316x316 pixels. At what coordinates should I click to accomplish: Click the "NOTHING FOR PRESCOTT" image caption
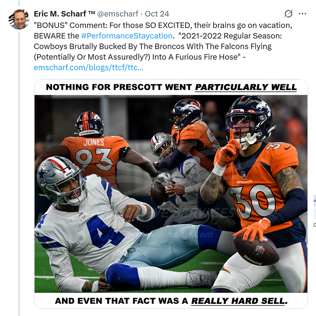171,87
